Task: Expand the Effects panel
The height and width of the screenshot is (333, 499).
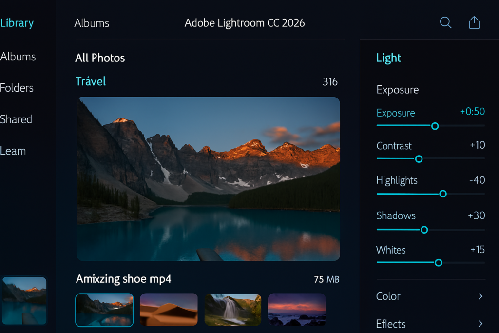Action: tap(430, 324)
